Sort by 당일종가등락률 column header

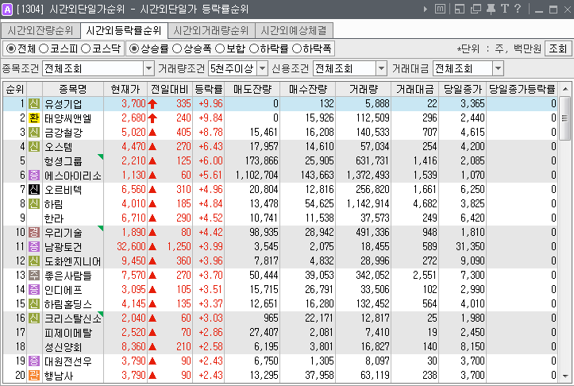522,89
